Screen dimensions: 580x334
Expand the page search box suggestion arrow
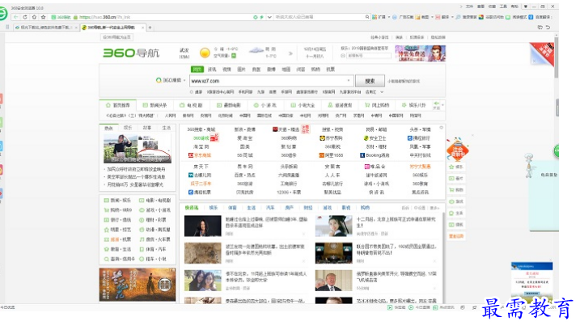(349, 81)
